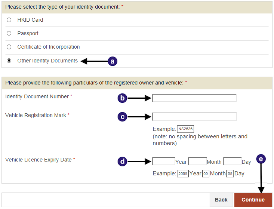This screenshot has height=209, width=274.
Task: Click the 2008 example year box
Action: click(183, 173)
